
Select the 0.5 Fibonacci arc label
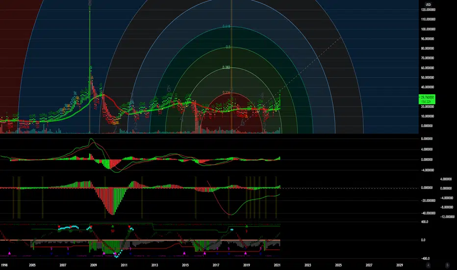tap(228, 47)
